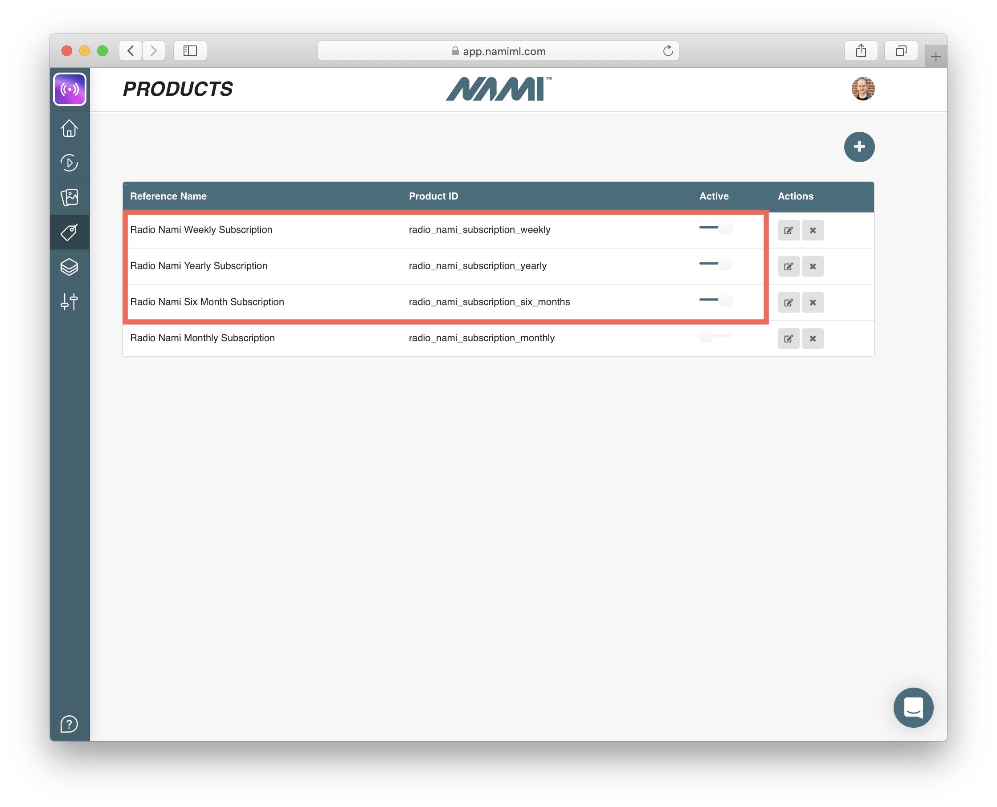The height and width of the screenshot is (807, 997).
Task: Open the stacked layers sidebar icon
Action: pyautogui.click(x=69, y=267)
